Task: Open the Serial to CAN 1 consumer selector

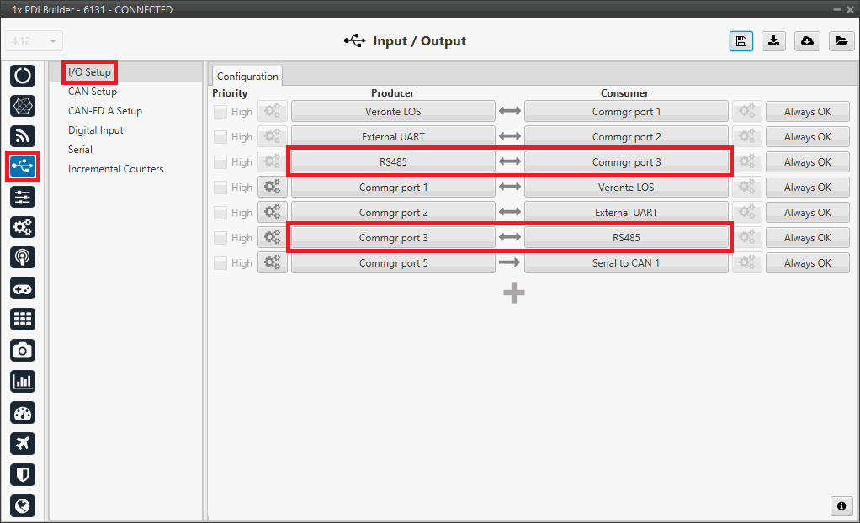Action: pos(626,263)
